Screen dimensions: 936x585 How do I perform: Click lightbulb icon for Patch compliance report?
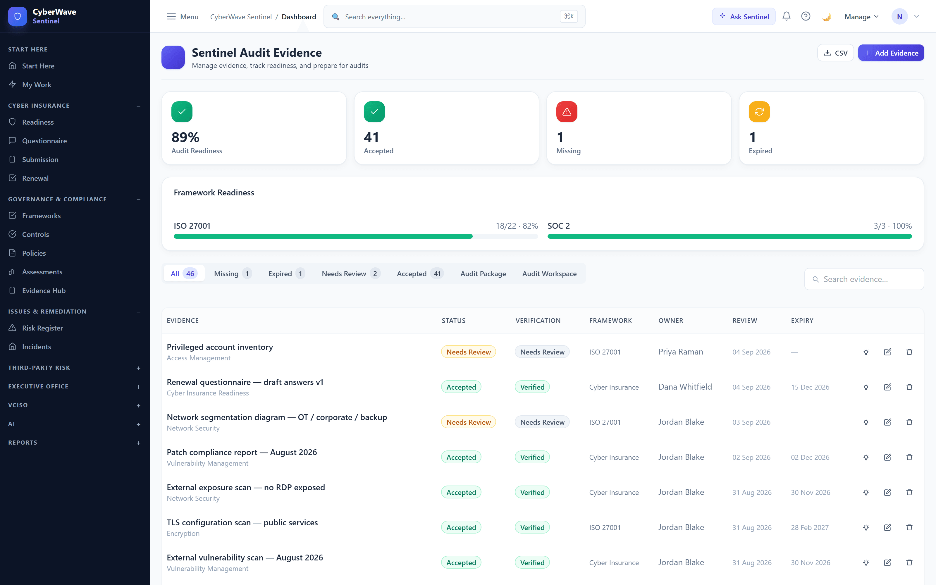[x=866, y=457]
